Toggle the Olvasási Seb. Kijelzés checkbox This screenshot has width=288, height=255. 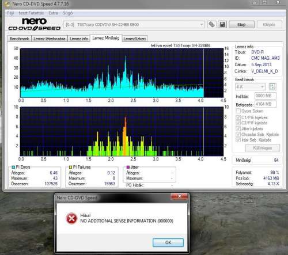[x=238, y=134]
